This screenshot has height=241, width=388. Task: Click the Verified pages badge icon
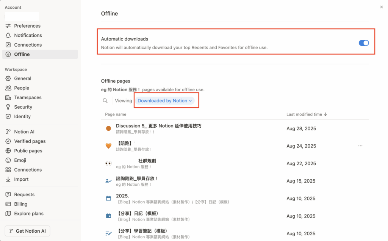8,141
